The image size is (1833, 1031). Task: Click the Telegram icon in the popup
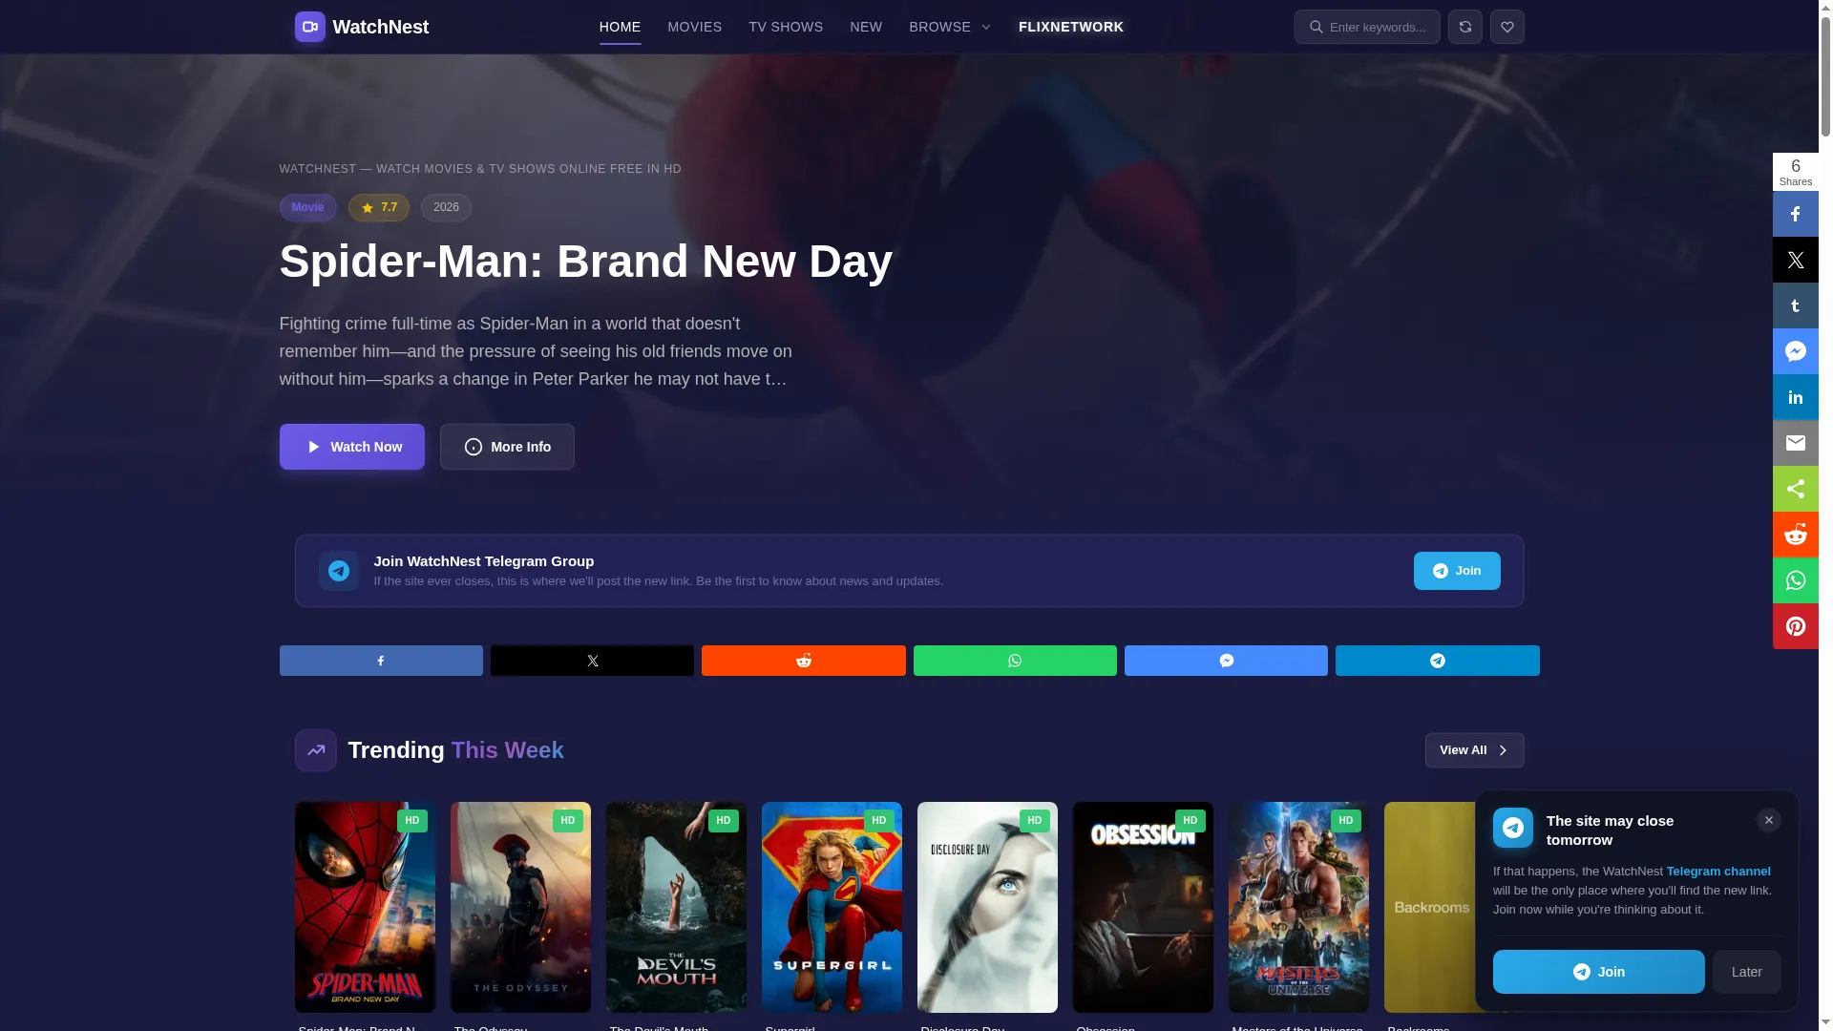tap(1513, 828)
